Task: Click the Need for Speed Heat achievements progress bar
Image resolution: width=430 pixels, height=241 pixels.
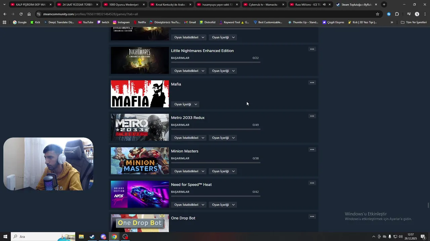Action: pos(216,196)
